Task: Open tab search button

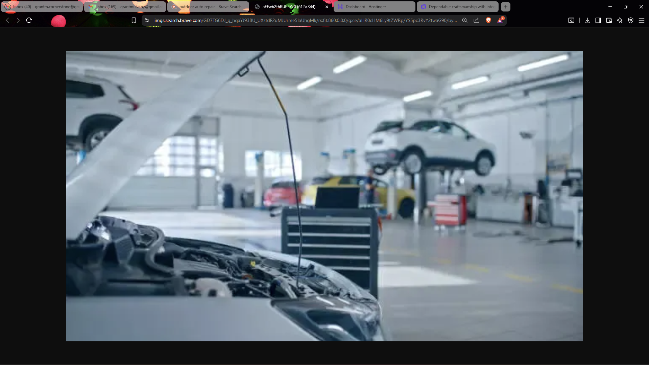Action: pos(571,20)
